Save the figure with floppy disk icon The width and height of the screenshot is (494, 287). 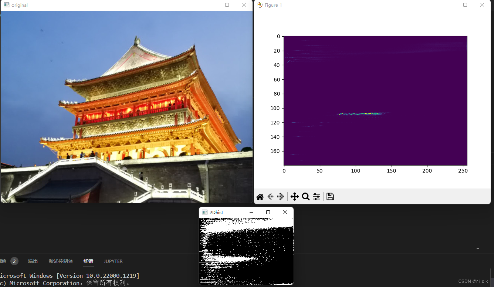pos(330,197)
